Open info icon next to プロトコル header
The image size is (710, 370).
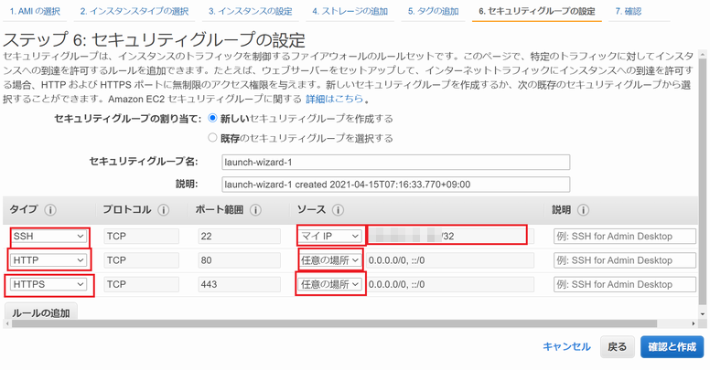pyautogui.click(x=164, y=210)
